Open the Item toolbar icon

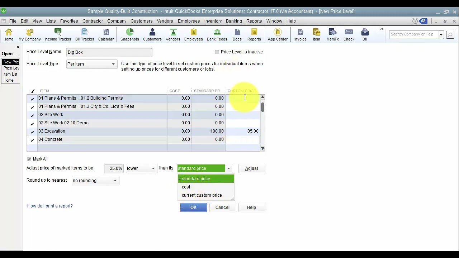point(316,35)
